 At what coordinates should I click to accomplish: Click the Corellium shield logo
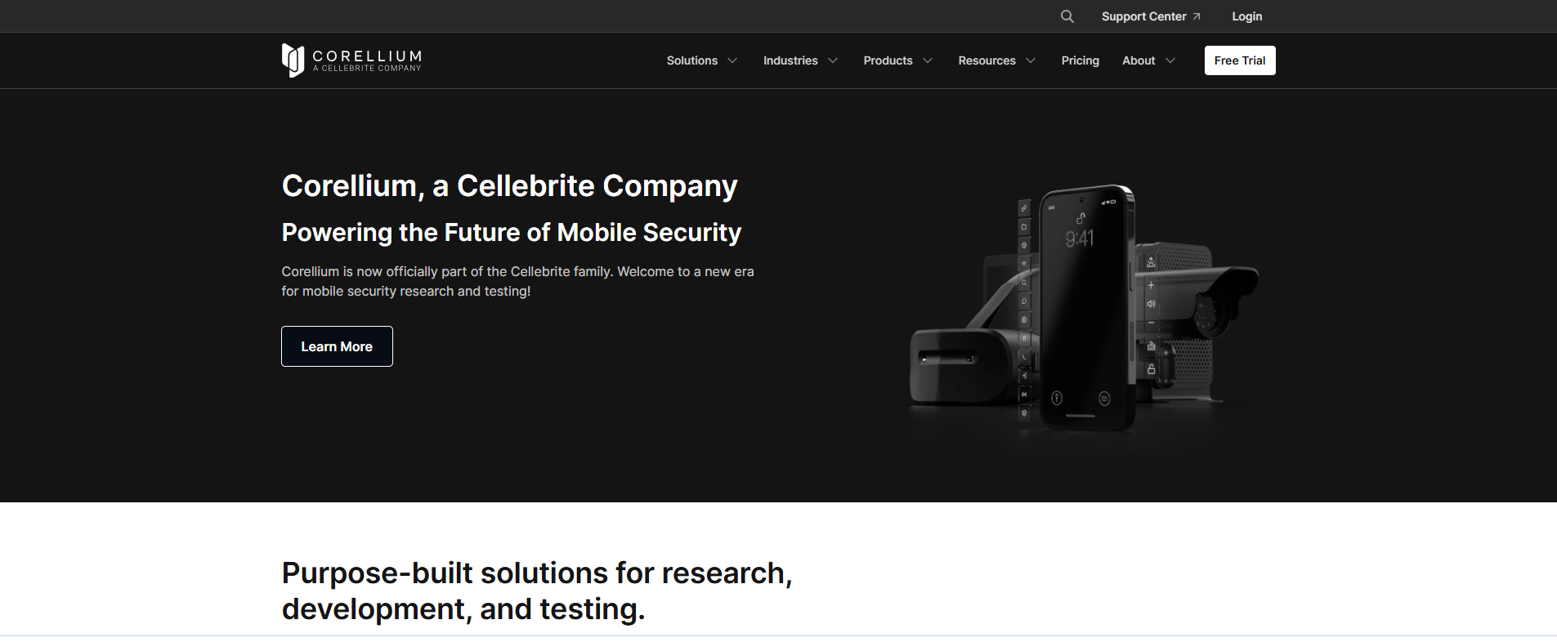[293, 60]
